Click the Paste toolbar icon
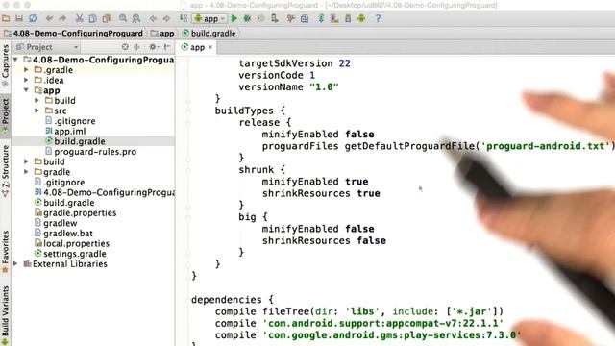Screen dimensions: 615x346 (107, 18)
